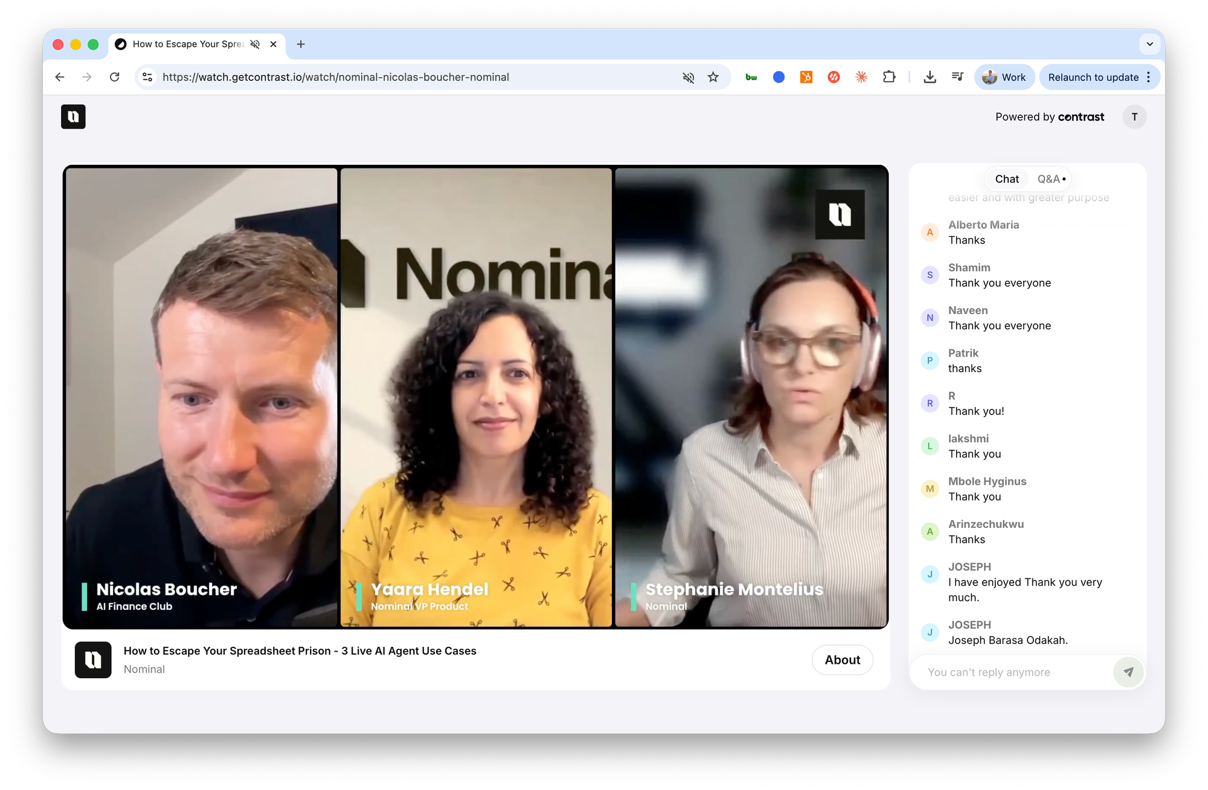1208x790 pixels.
Task: Click Alberto Maria's avatar in chat
Action: 930,232
